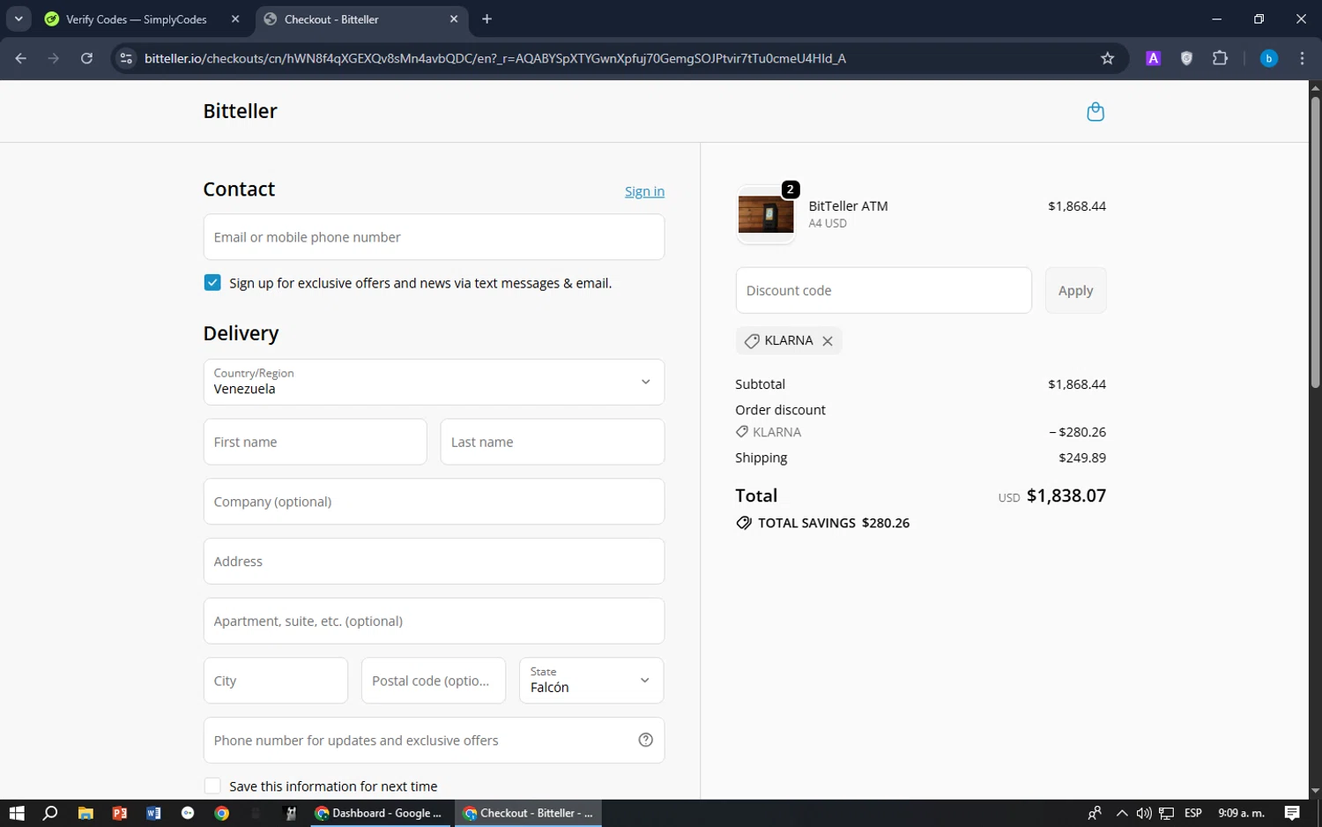The image size is (1322, 827).
Task: Open the Windows Start menu
Action: (x=17, y=813)
